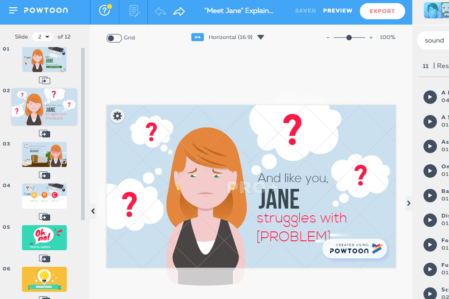449x299 pixels.
Task: Open slide settings gear on canvas
Action: point(117,116)
